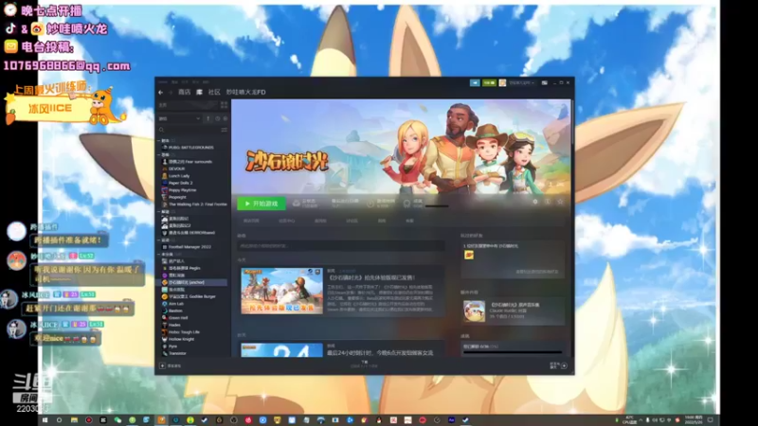Enter Big Picture mode icon
Viewport: 758px width, 426px height.
[544, 83]
